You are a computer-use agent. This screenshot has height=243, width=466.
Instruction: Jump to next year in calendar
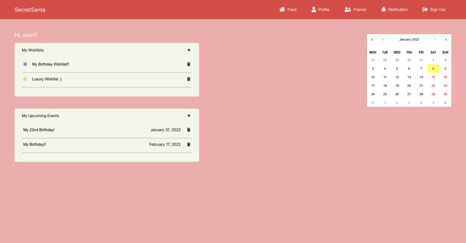(x=446, y=39)
